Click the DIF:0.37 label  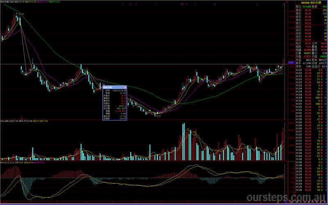(19, 162)
